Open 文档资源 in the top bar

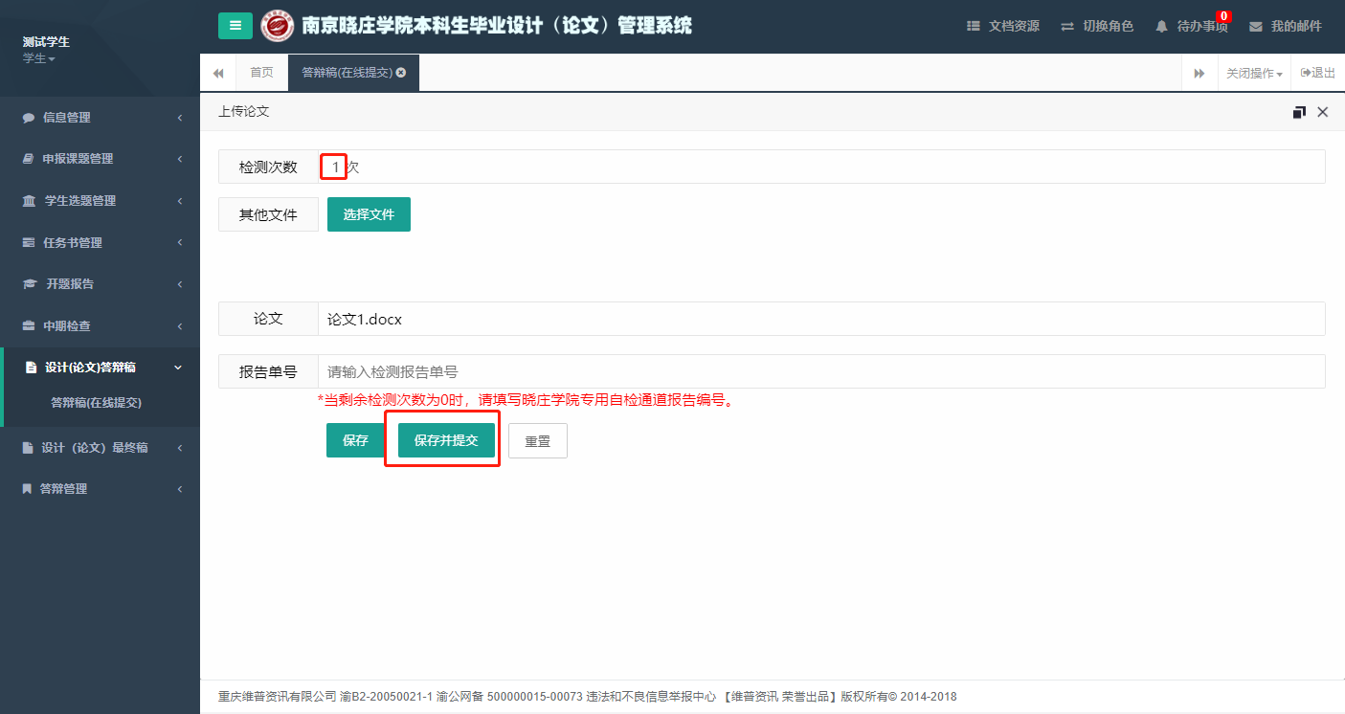1002,26
